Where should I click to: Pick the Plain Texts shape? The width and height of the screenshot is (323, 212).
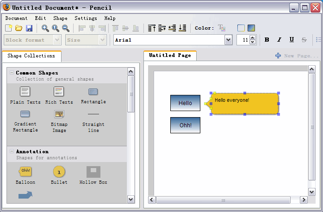(25, 95)
